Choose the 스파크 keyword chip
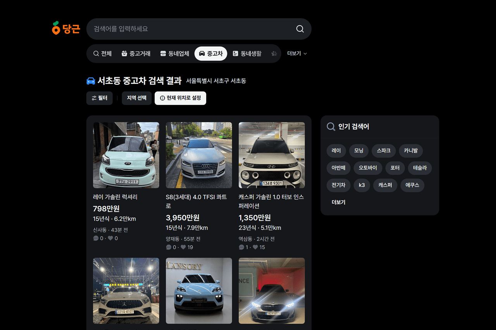This screenshot has width=496, height=330. pos(384,151)
